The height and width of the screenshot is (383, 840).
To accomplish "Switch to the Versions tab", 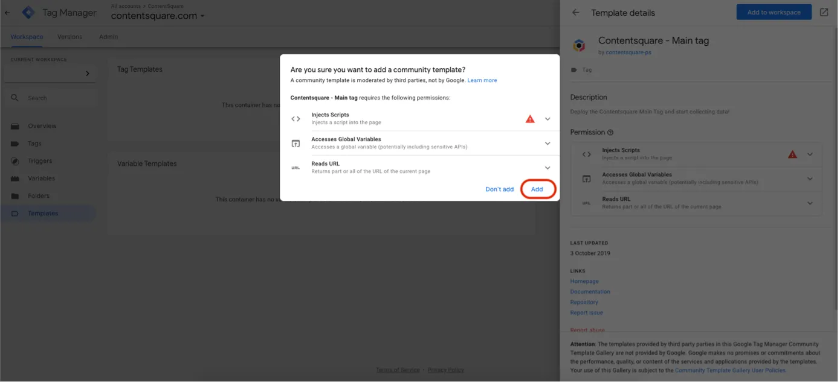I will coord(69,37).
